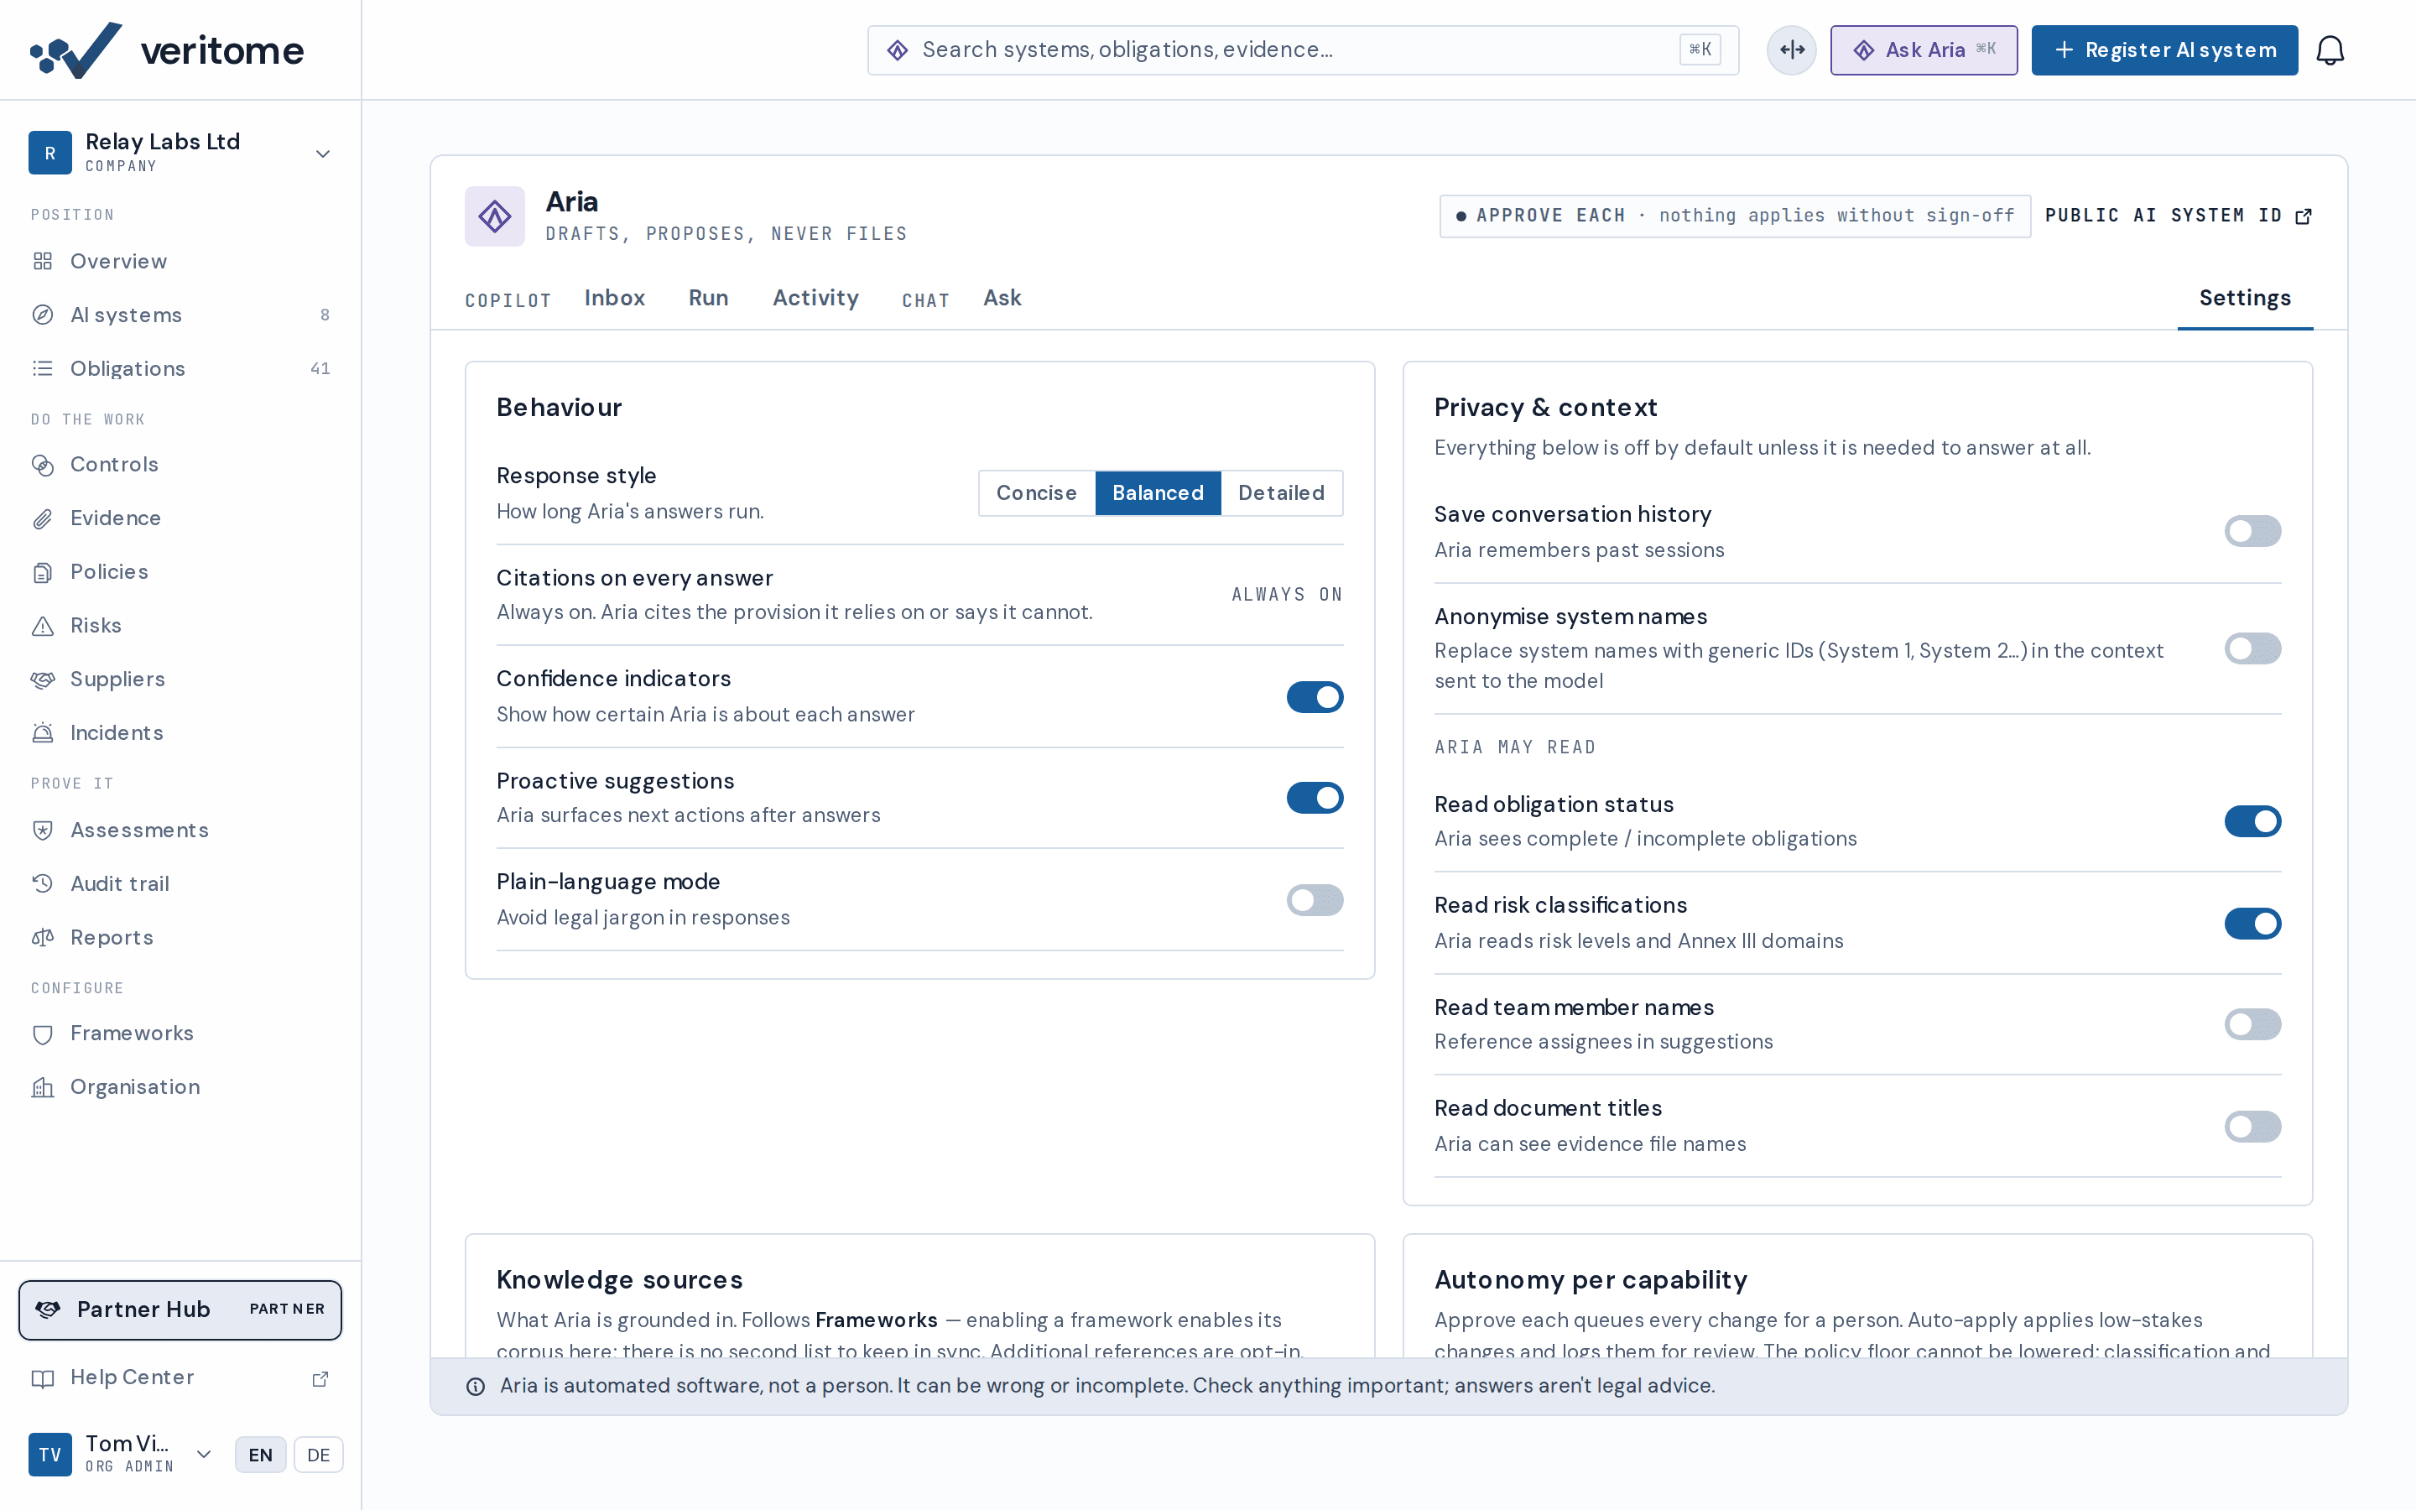Enable Read document titles toggle
Screen dimensions: 2416x1510
click(x=2252, y=1127)
